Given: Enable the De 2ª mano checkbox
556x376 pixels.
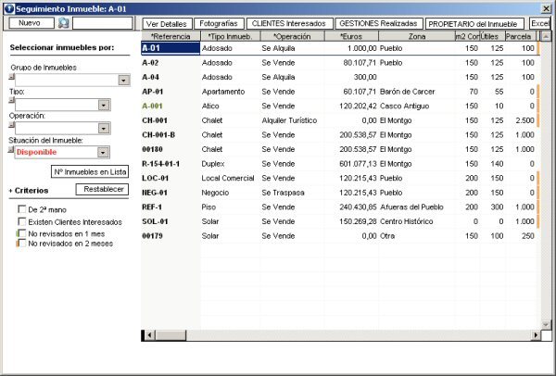Looking at the screenshot, I should [22, 209].
